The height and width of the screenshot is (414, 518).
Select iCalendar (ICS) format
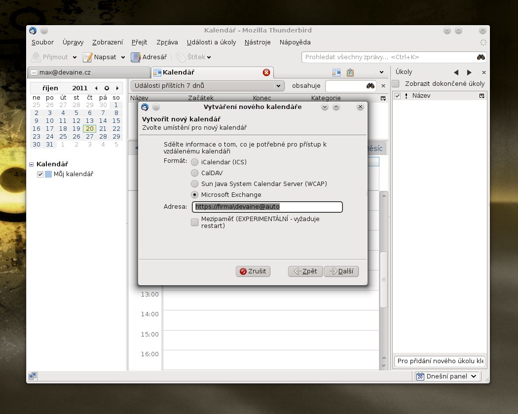coord(194,162)
